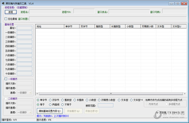Select the 整数型 radio button
189x123 pixels.
(x=62, y=100)
